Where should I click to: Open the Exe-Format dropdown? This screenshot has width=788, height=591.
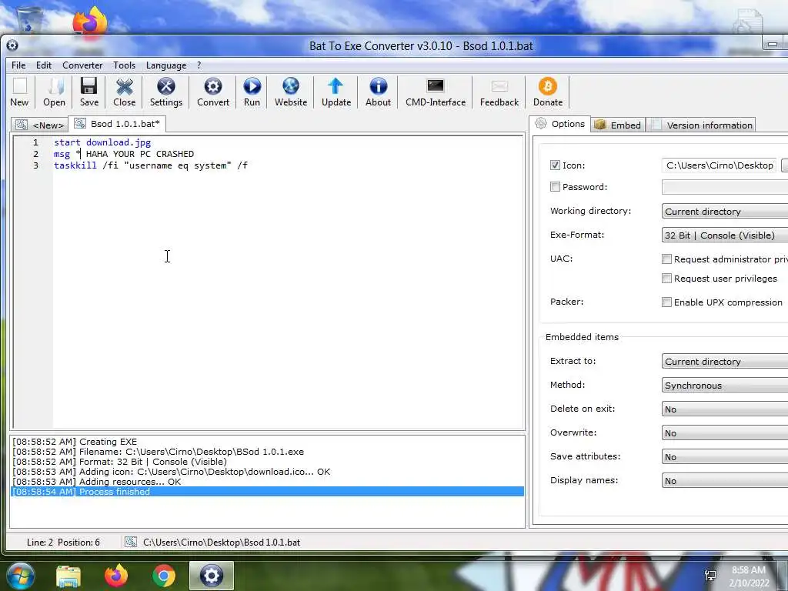coord(725,235)
